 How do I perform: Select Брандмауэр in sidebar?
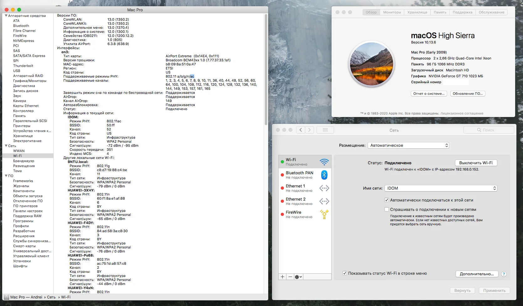(24, 161)
